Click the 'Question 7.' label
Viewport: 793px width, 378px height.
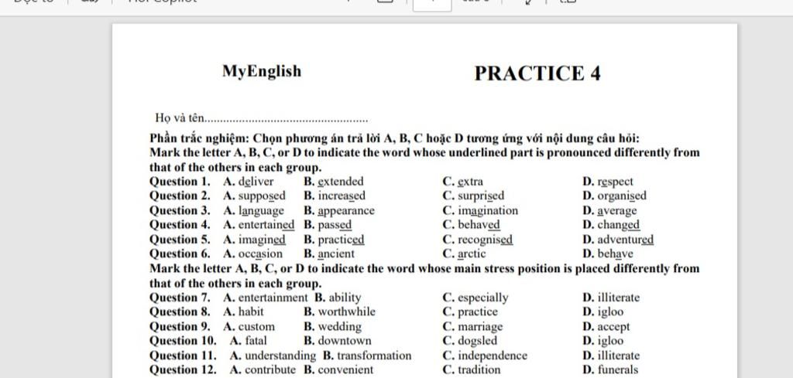tap(180, 298)
